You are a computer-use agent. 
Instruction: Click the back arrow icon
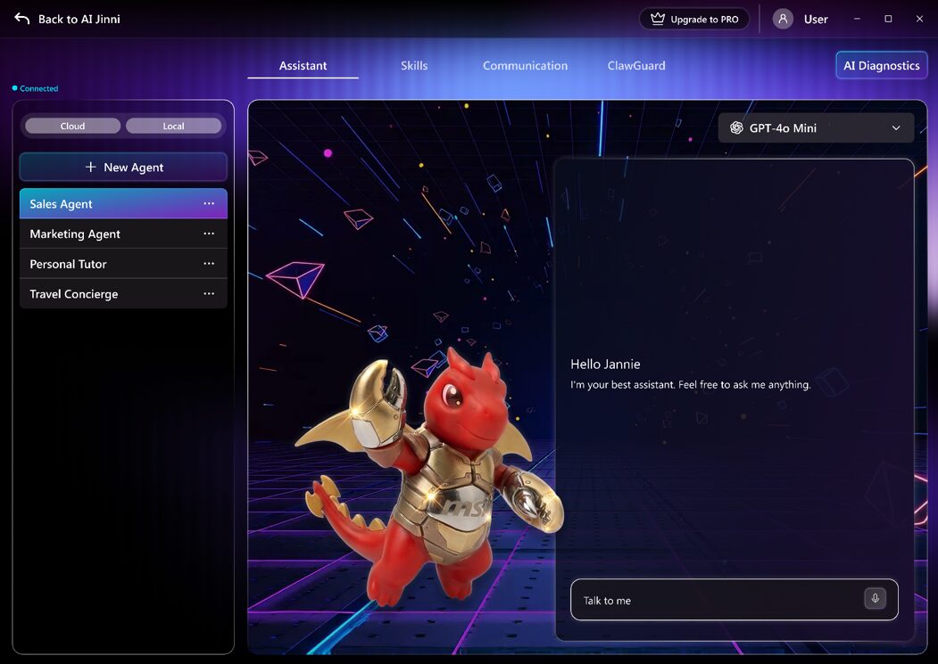pyautogui.click(x=21, y=19)
